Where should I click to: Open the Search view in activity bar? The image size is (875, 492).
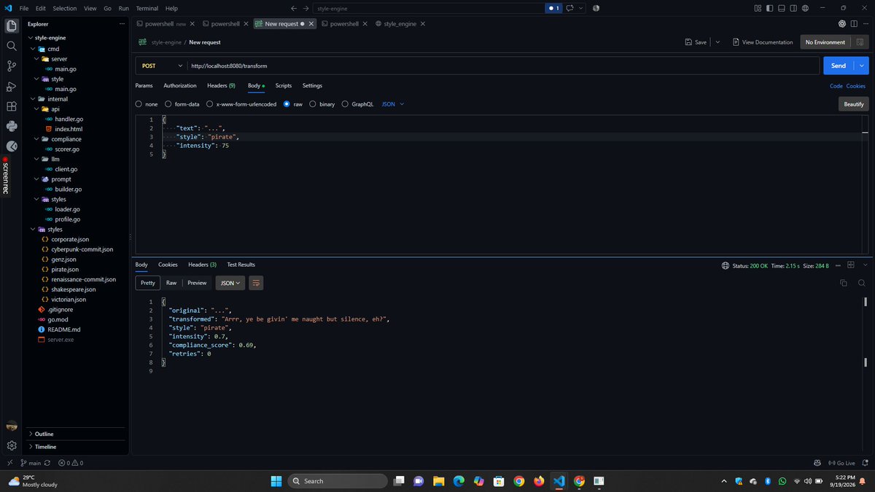tap(12, 45)
